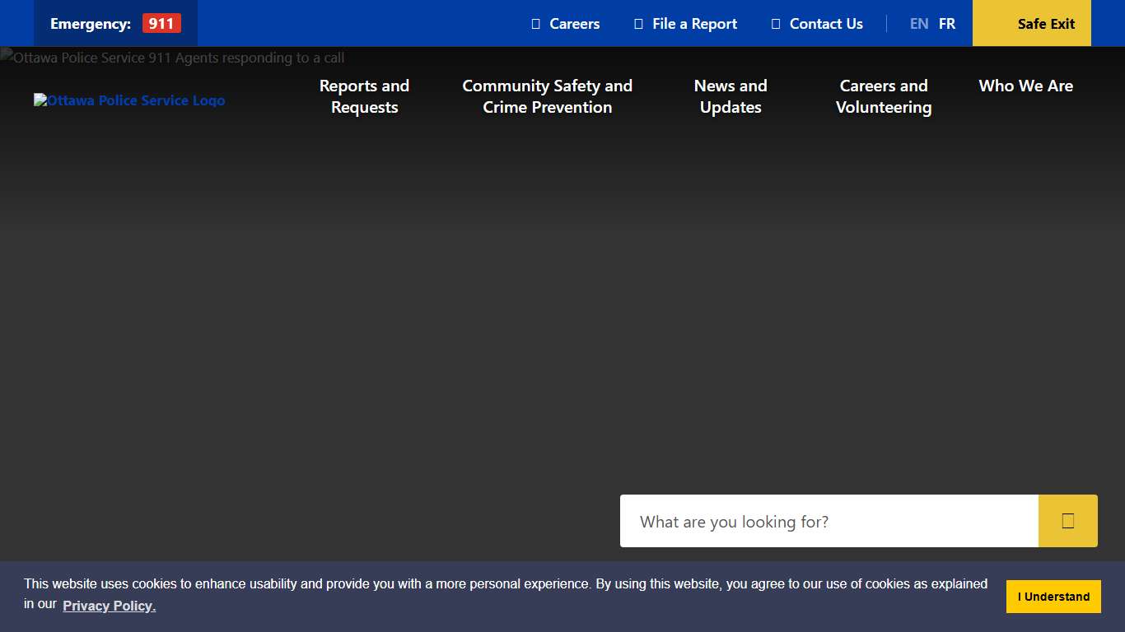The width and height of the screenshot is (1125, 632).
Task: Click the Contact Us link
Action: click(825, 24)
